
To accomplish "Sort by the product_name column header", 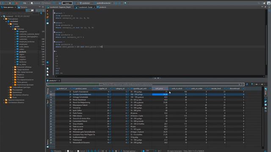I will pyautogui.click(x=81, y=89).
